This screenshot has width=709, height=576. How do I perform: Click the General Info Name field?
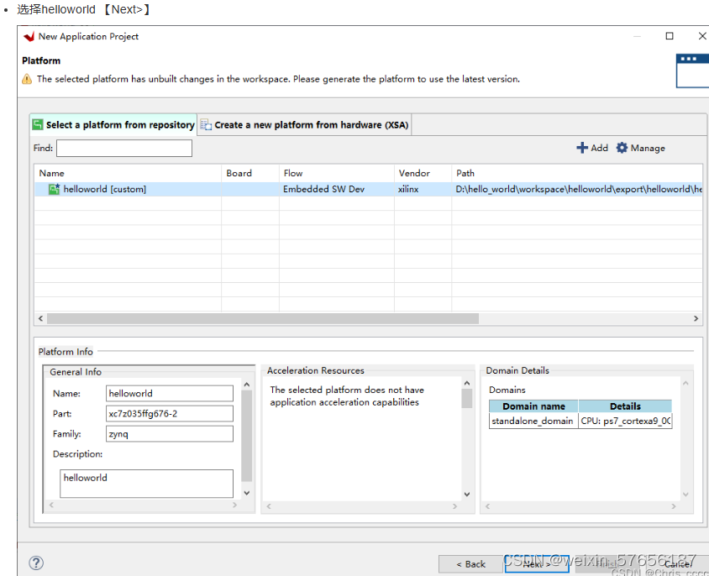coord(170,393)
